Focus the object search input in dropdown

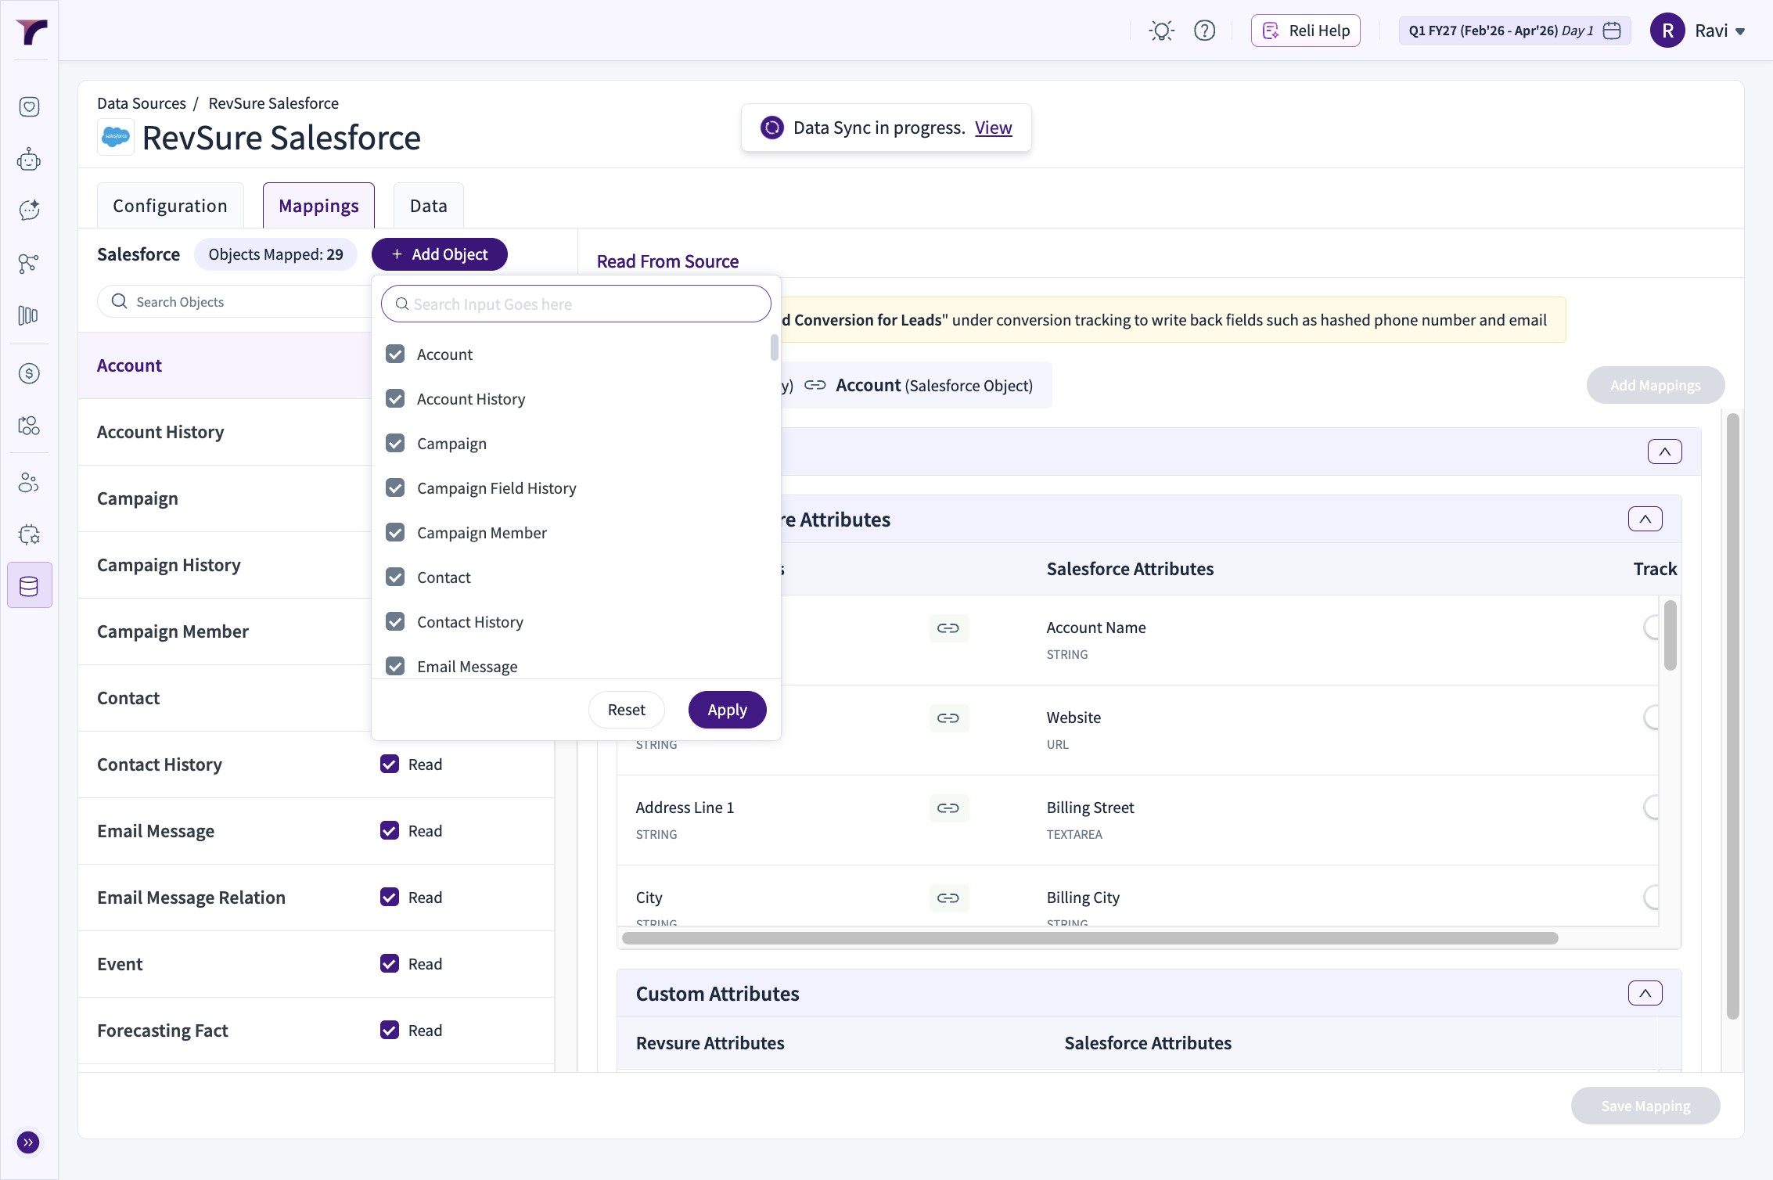576,304
